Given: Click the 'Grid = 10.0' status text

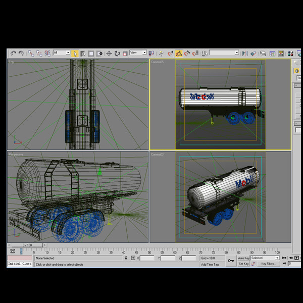Looking at the screenshot, I should [208, 258].
